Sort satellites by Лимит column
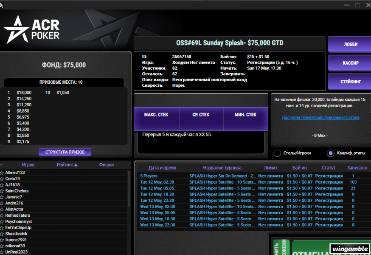The width and height of the screenshot is (371, 255). click(270, 168)
